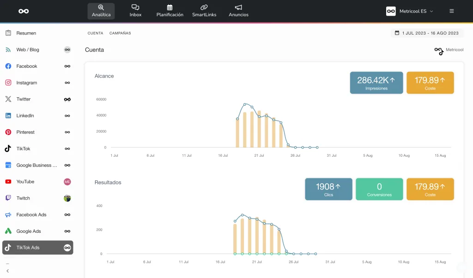Click the 0 Conversiones card
The width and height of the screenshot is (473, 278).
379,189
